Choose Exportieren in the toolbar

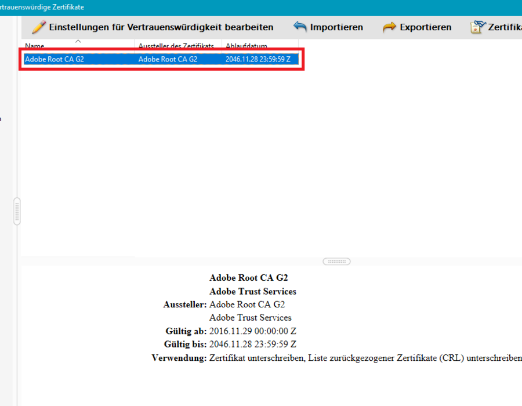417,27
